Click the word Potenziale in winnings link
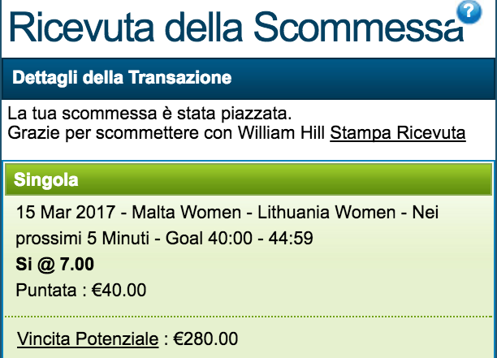Viewport: 497px width, 358px height. tap(117, 339)
